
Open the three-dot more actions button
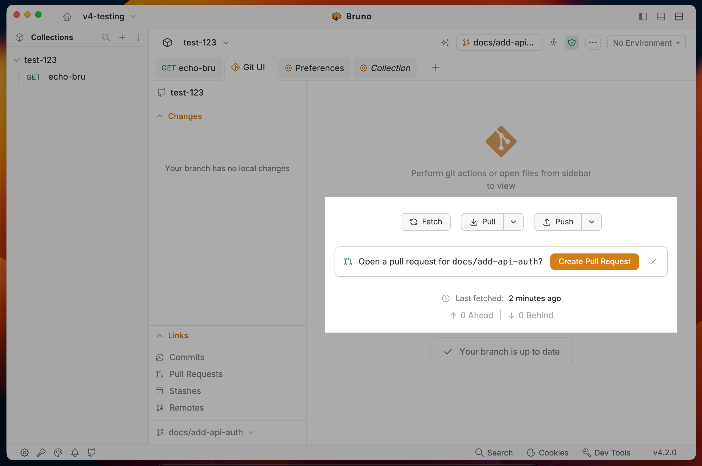[x=593, y=43]
